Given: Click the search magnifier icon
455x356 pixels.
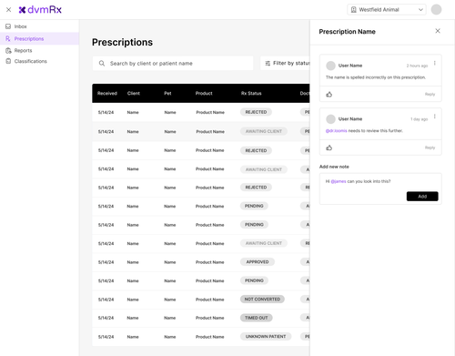Looking at the screenshot, I should [102, 63].
